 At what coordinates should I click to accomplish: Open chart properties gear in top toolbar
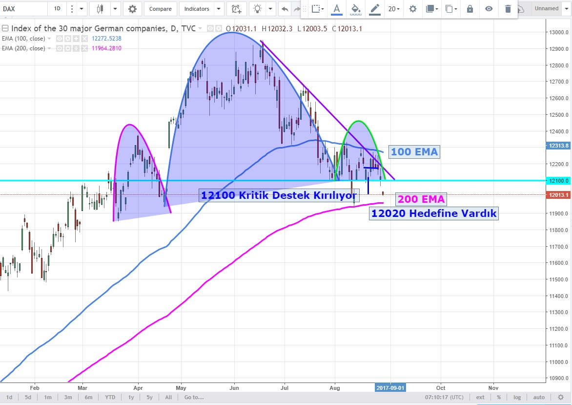click(x=132, y=9)
